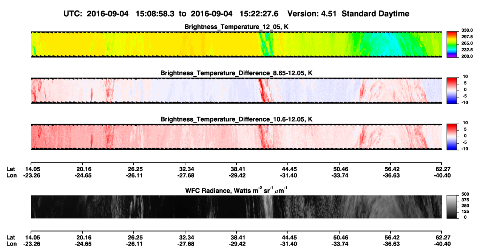The image size is (491, 252).
Task: Click the 250 tick on WFC colorbar
Action: pyautogui.click(x=465, y=206)
